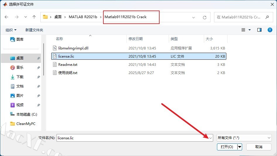Click the 取消 button
The image size is (277, 156).
tap(259, 147)
